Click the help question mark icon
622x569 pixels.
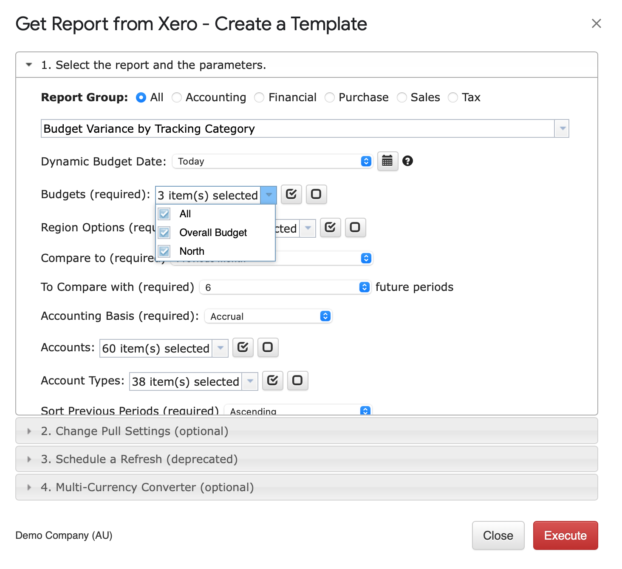pyautogui.click(x=407, y=161)
